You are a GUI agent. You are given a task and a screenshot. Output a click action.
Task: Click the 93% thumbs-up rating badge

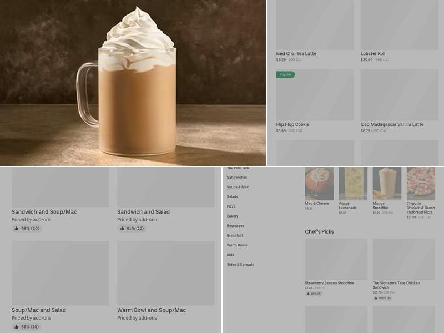(x=27, y=229)
